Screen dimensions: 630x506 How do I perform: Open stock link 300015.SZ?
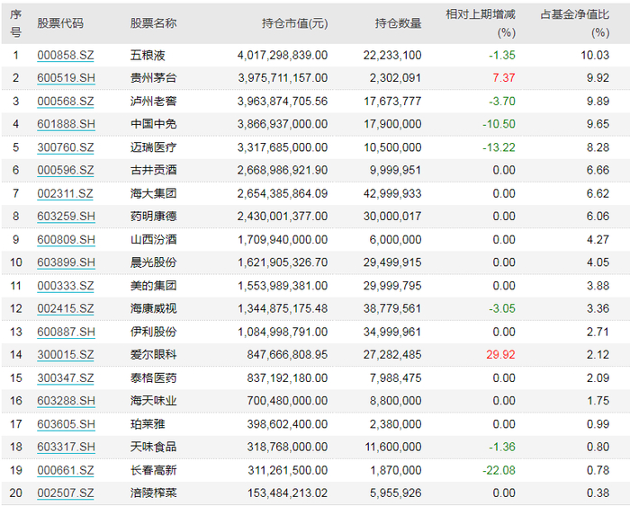point(66,355)
